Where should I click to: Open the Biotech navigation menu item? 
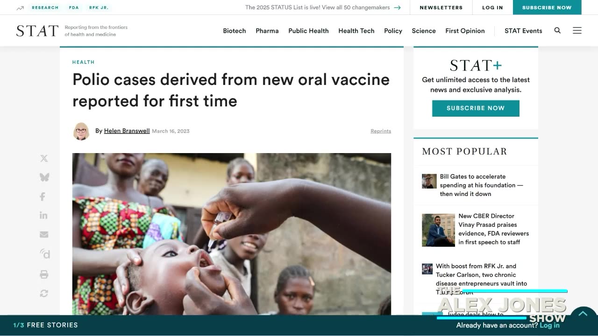(235, 31)
